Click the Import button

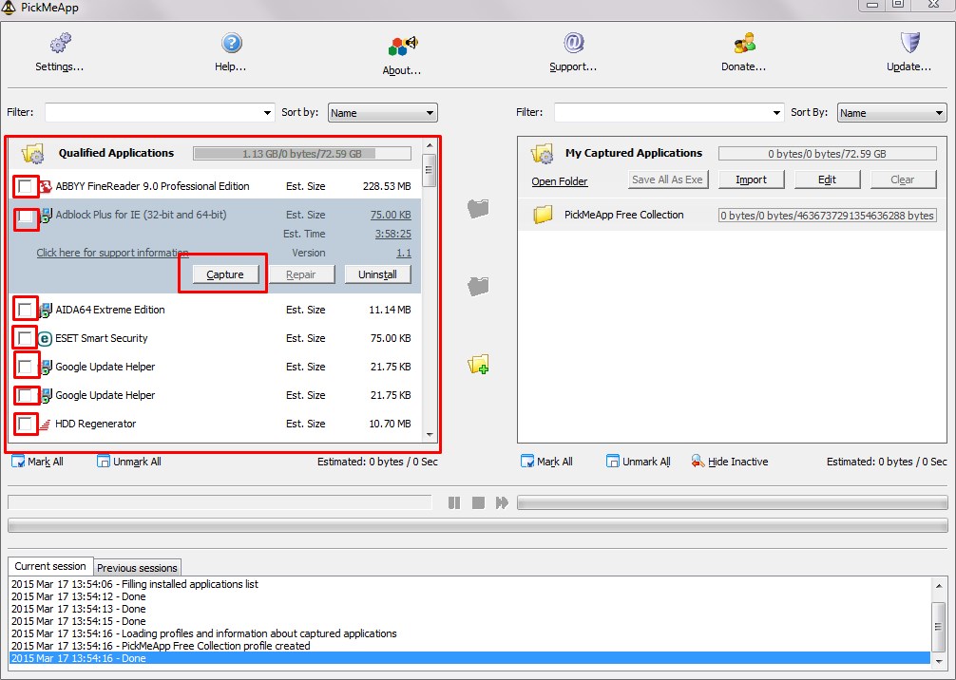click(751, 179)
